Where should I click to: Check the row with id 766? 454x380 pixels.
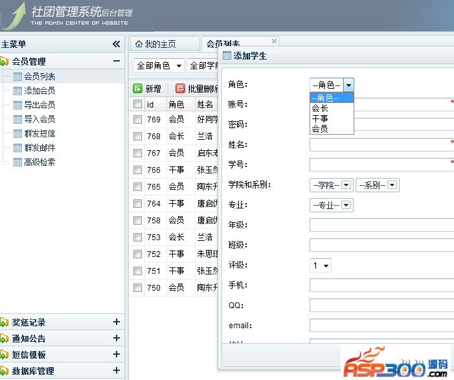coord(137,170)
